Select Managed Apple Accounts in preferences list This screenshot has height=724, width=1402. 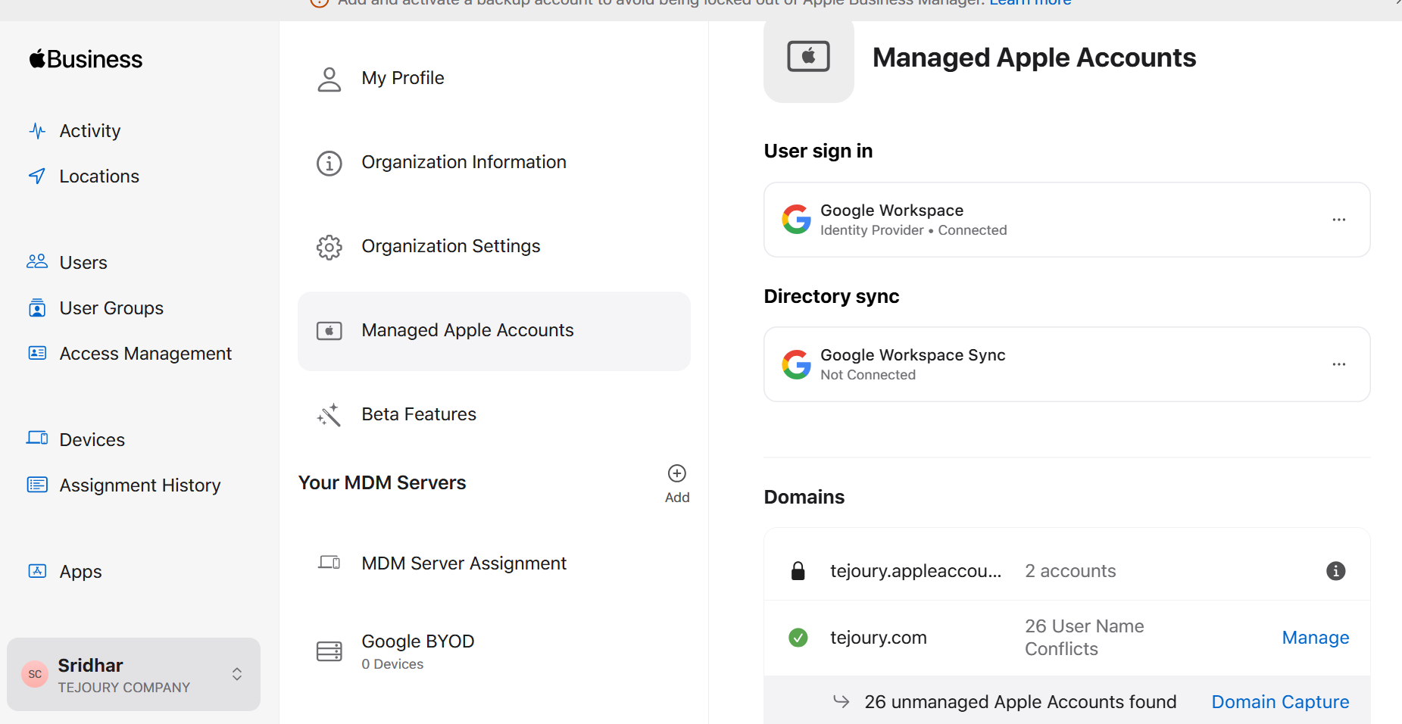(x=494, y=331)
